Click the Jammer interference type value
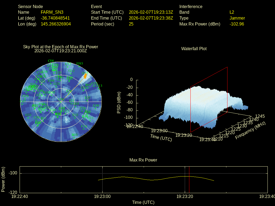 237,18
